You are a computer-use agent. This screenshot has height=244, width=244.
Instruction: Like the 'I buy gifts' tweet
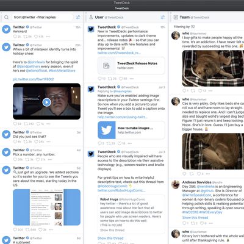coord(200,91)
